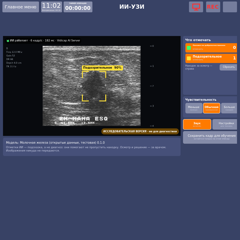The width and height of the screenshot is (240, 240).
Task: Select 'Меньше' sensitivity
Action: tap(194, 108)
